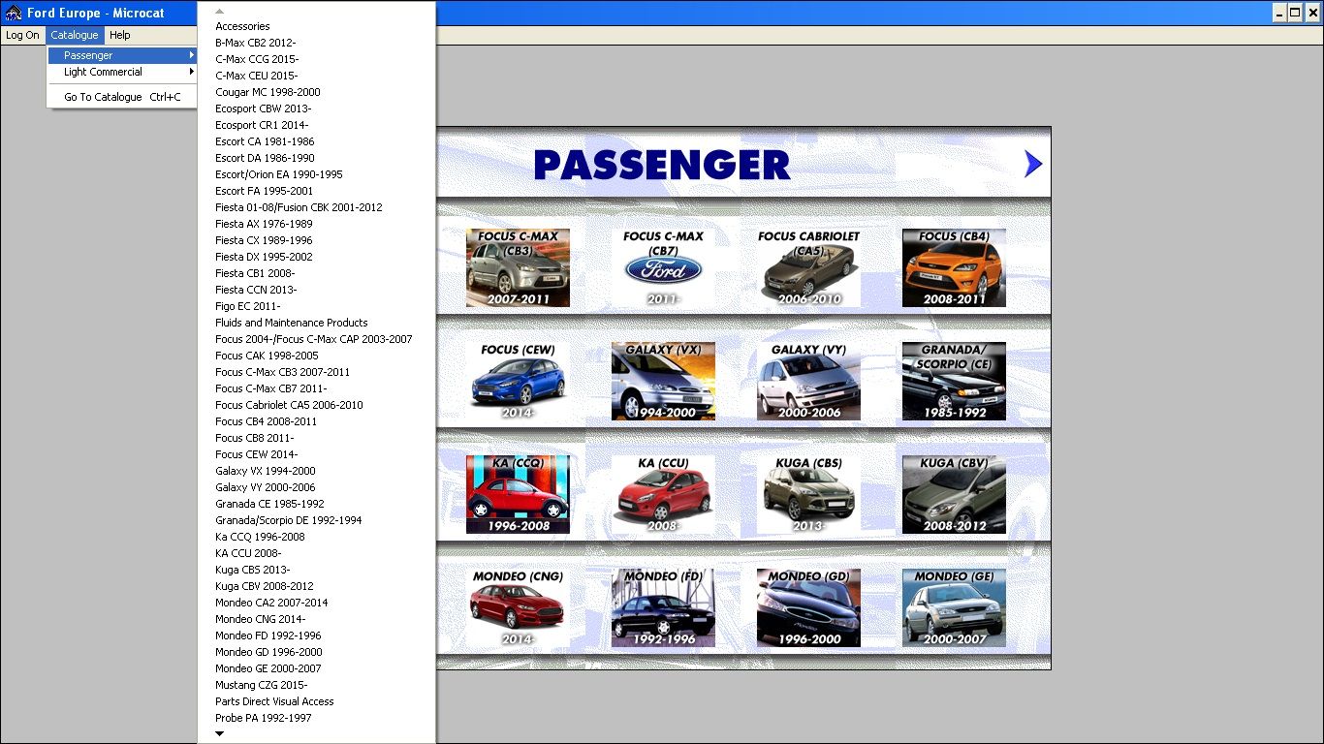Open the Focus C-Max (CB7) Ford logo tile
The height and width of the screenshot is (744, 1324).
(x=663, y=267)
